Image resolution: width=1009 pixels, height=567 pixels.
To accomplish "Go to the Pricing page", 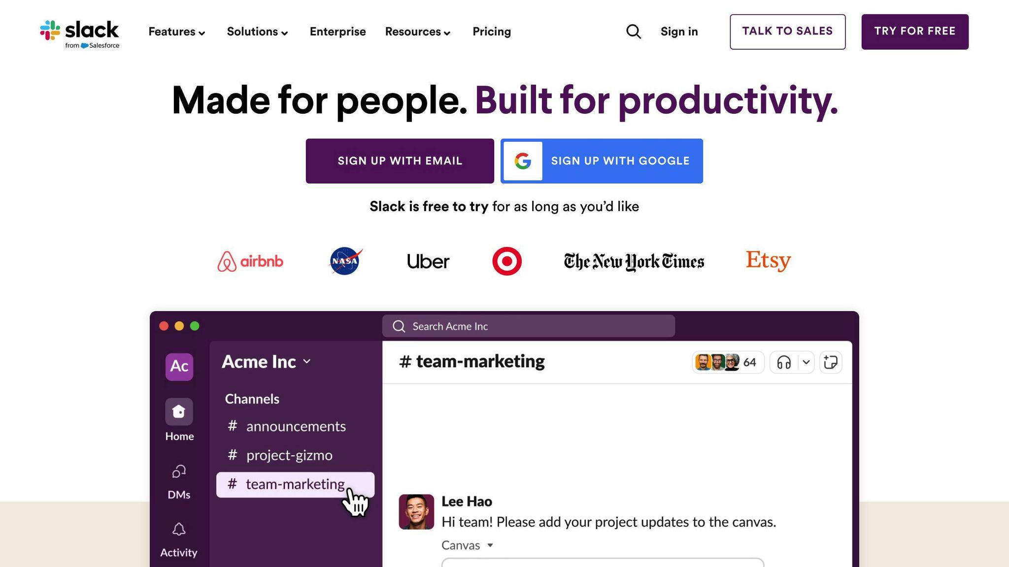I will (x=491, y=31).
